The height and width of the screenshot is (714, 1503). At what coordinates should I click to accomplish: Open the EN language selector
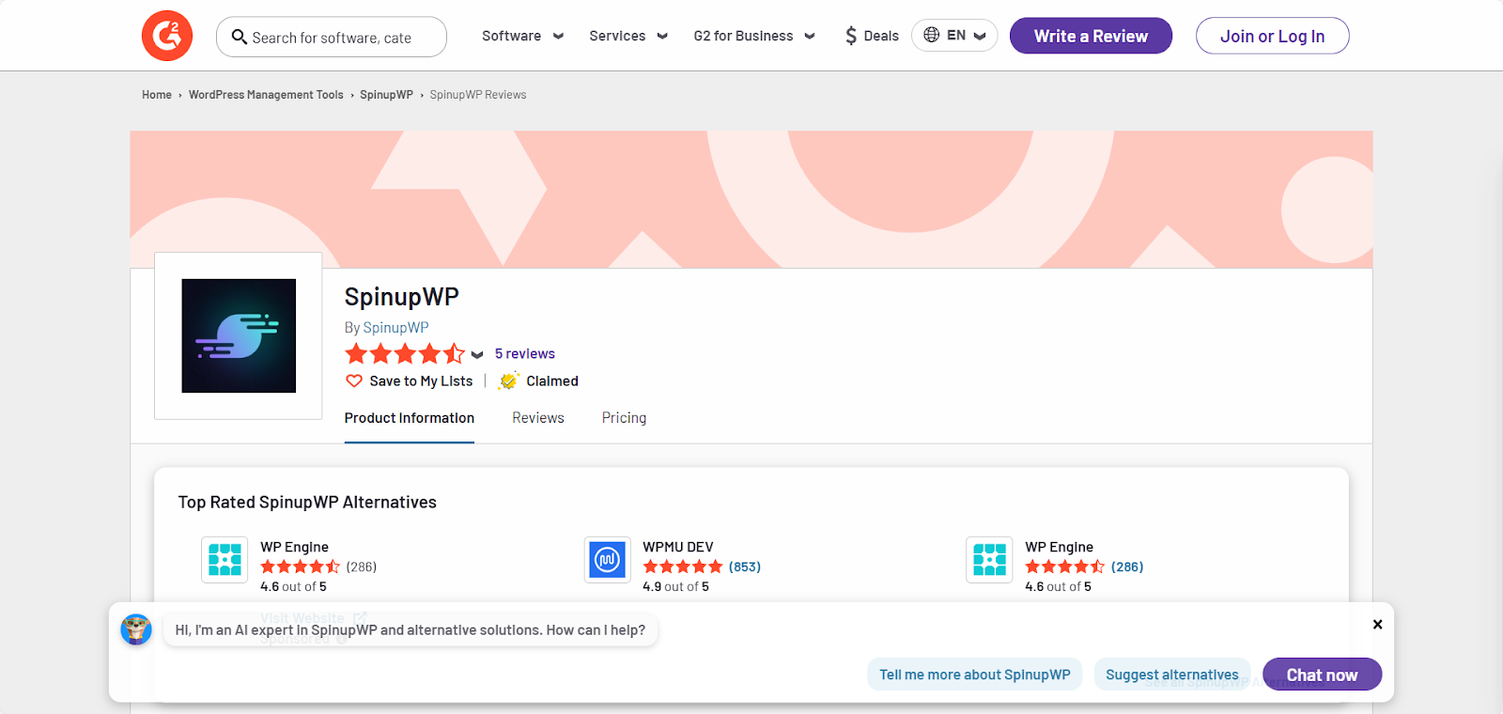(x=954, y=35)
